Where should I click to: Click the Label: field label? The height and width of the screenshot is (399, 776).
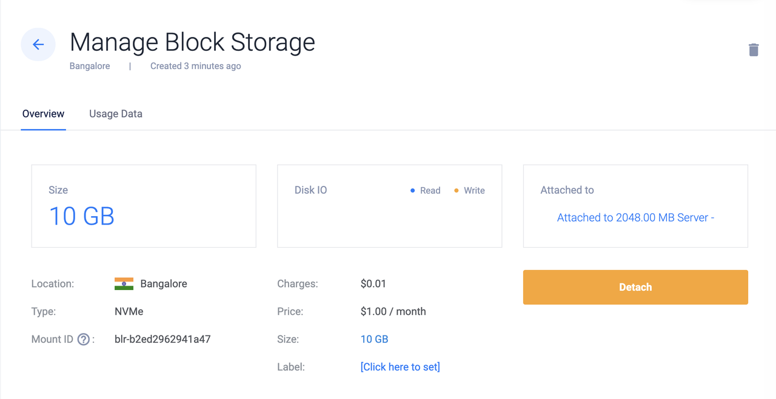(x=291, y=367)
